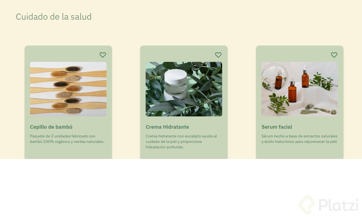Select the Cepillo de bambú title

51,127
